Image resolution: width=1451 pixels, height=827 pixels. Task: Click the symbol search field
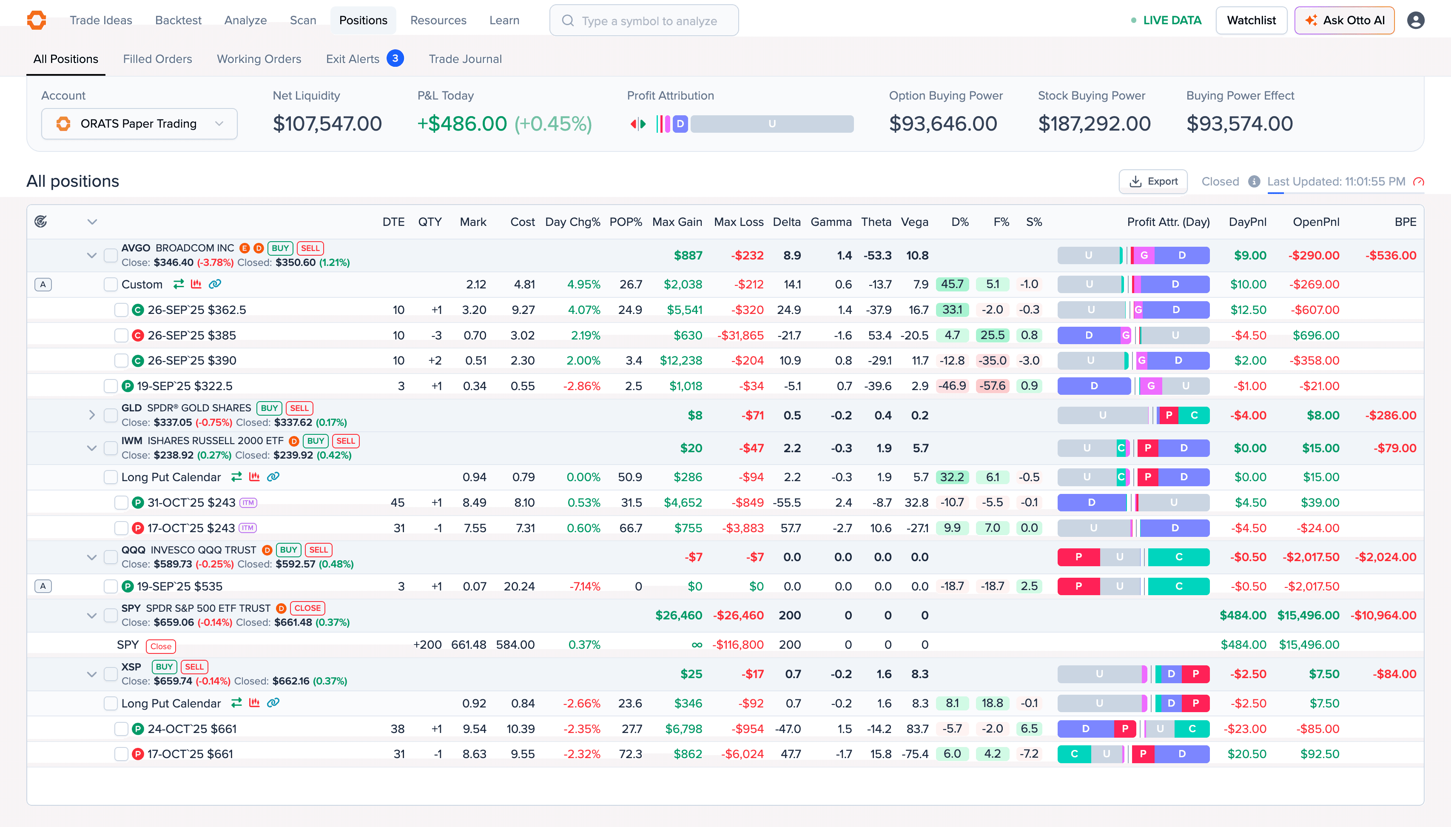point(644,20)
